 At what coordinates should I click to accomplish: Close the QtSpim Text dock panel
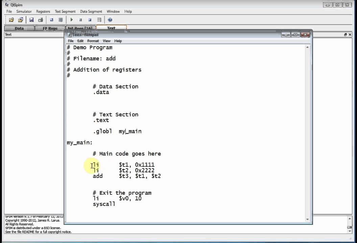(x=350, y=34)
